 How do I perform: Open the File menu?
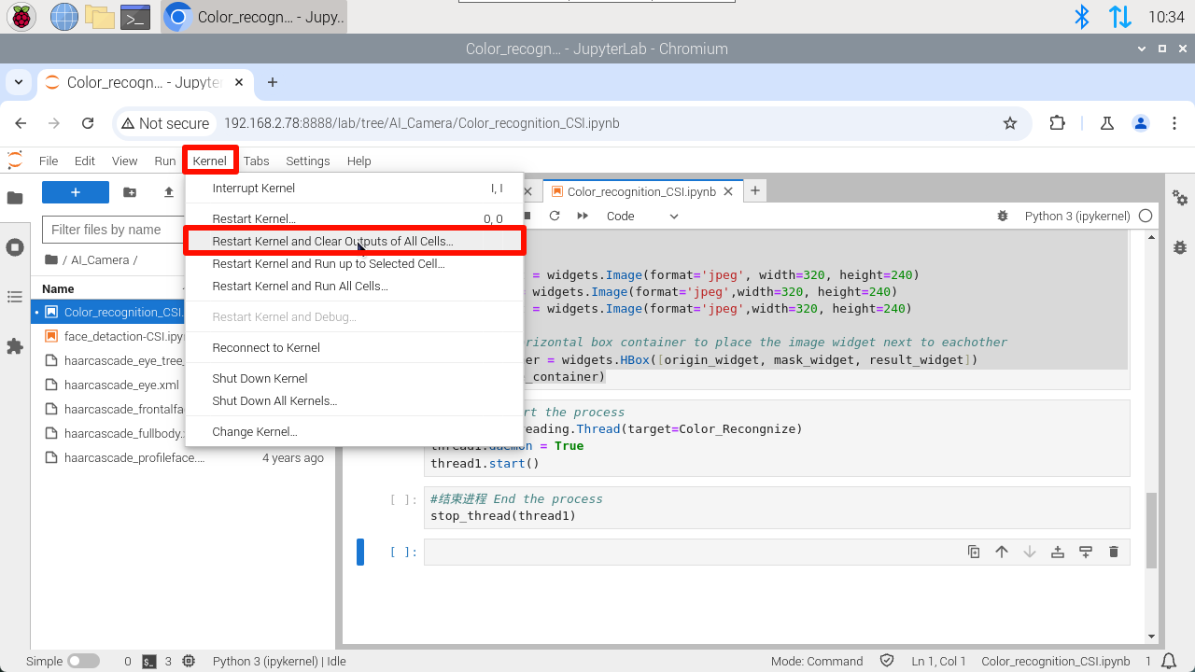(x=49, y=161)
